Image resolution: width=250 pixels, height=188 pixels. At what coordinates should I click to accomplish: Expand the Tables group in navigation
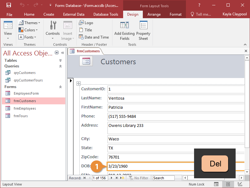coord(60,60)
